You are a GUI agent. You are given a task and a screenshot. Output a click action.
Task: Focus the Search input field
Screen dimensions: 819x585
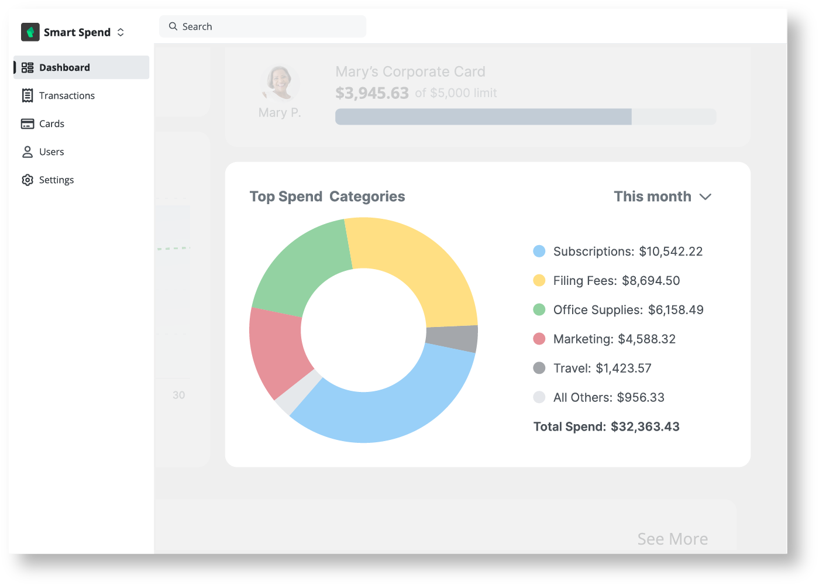(263, 26)
